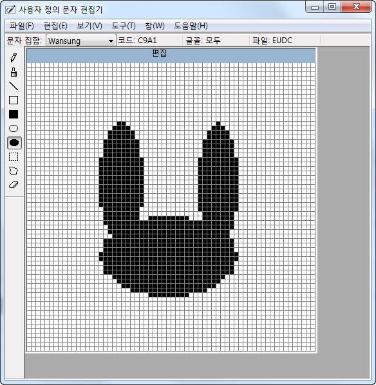Click the application icon in title bar
Image resolution: width=376 pixels, height=385 pixels.
10,10
